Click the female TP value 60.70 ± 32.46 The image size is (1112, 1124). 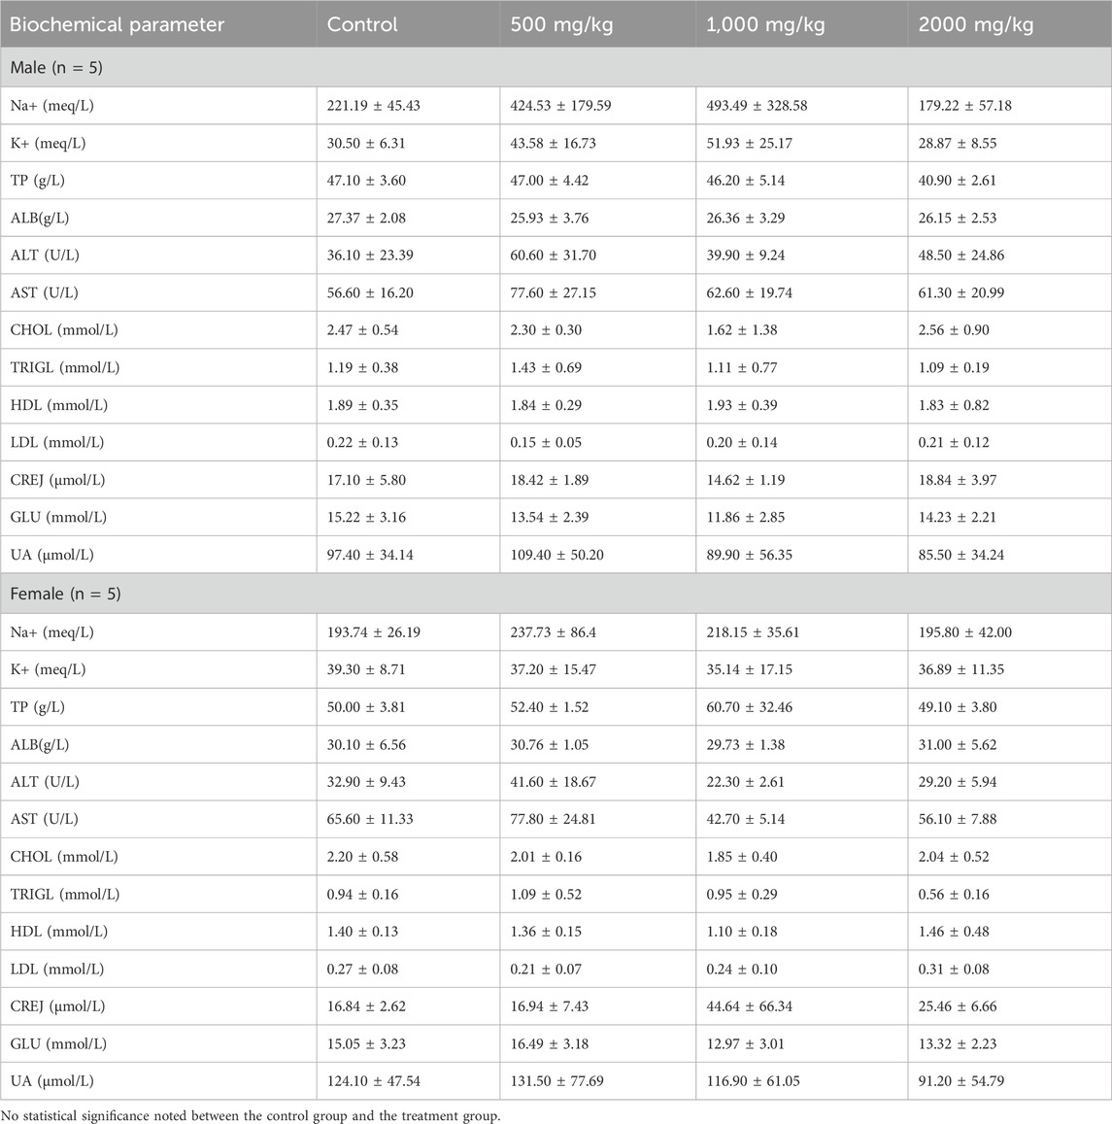coord(749,707)
